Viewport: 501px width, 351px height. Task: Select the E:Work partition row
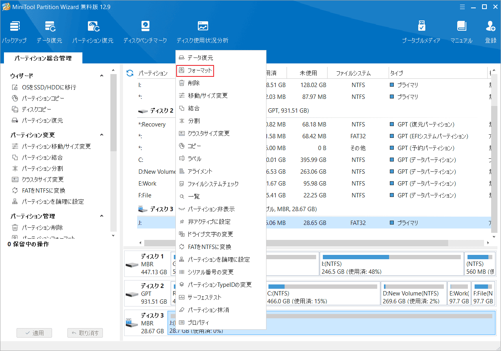click(x=314, y=184)
